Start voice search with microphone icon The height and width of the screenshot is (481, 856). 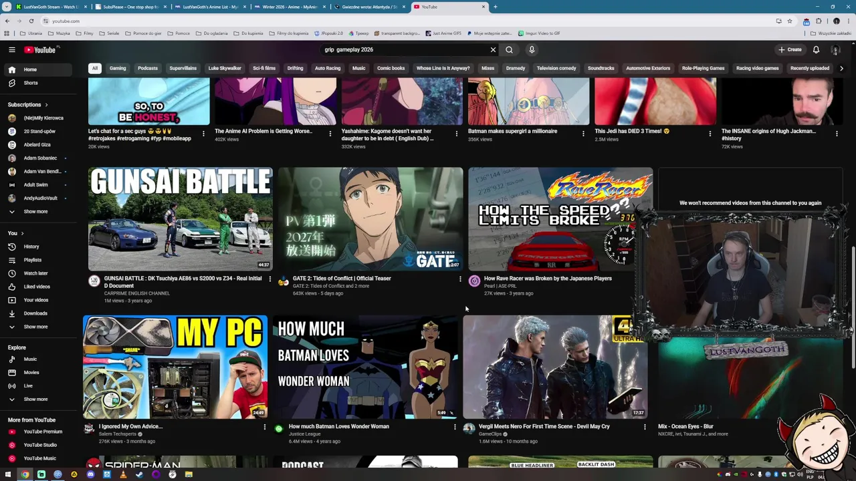[x=532, y=49]
